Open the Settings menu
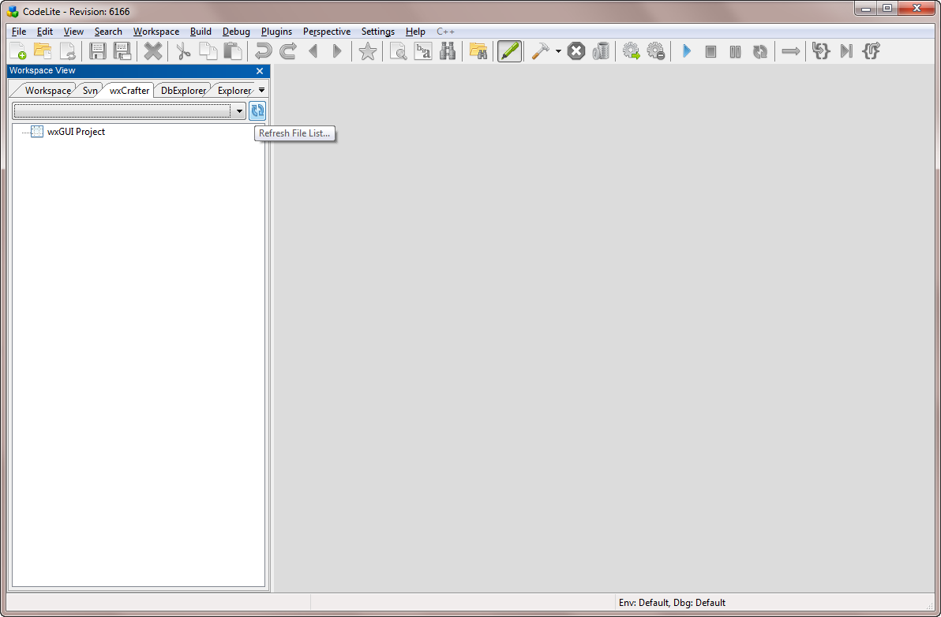 (377, 32)
